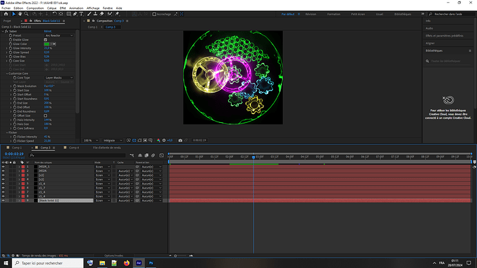Uncheck the Enable Glow checkbox
The image size is (477, 268).
tap(46, 40)
